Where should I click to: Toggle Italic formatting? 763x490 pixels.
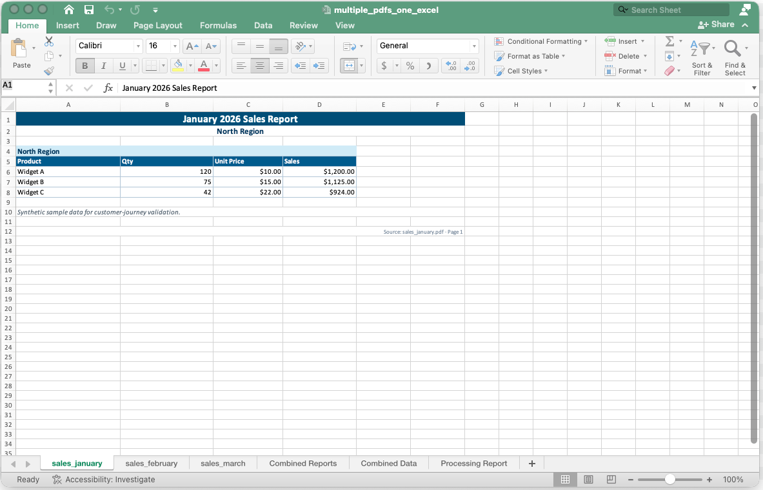(103, 66)
